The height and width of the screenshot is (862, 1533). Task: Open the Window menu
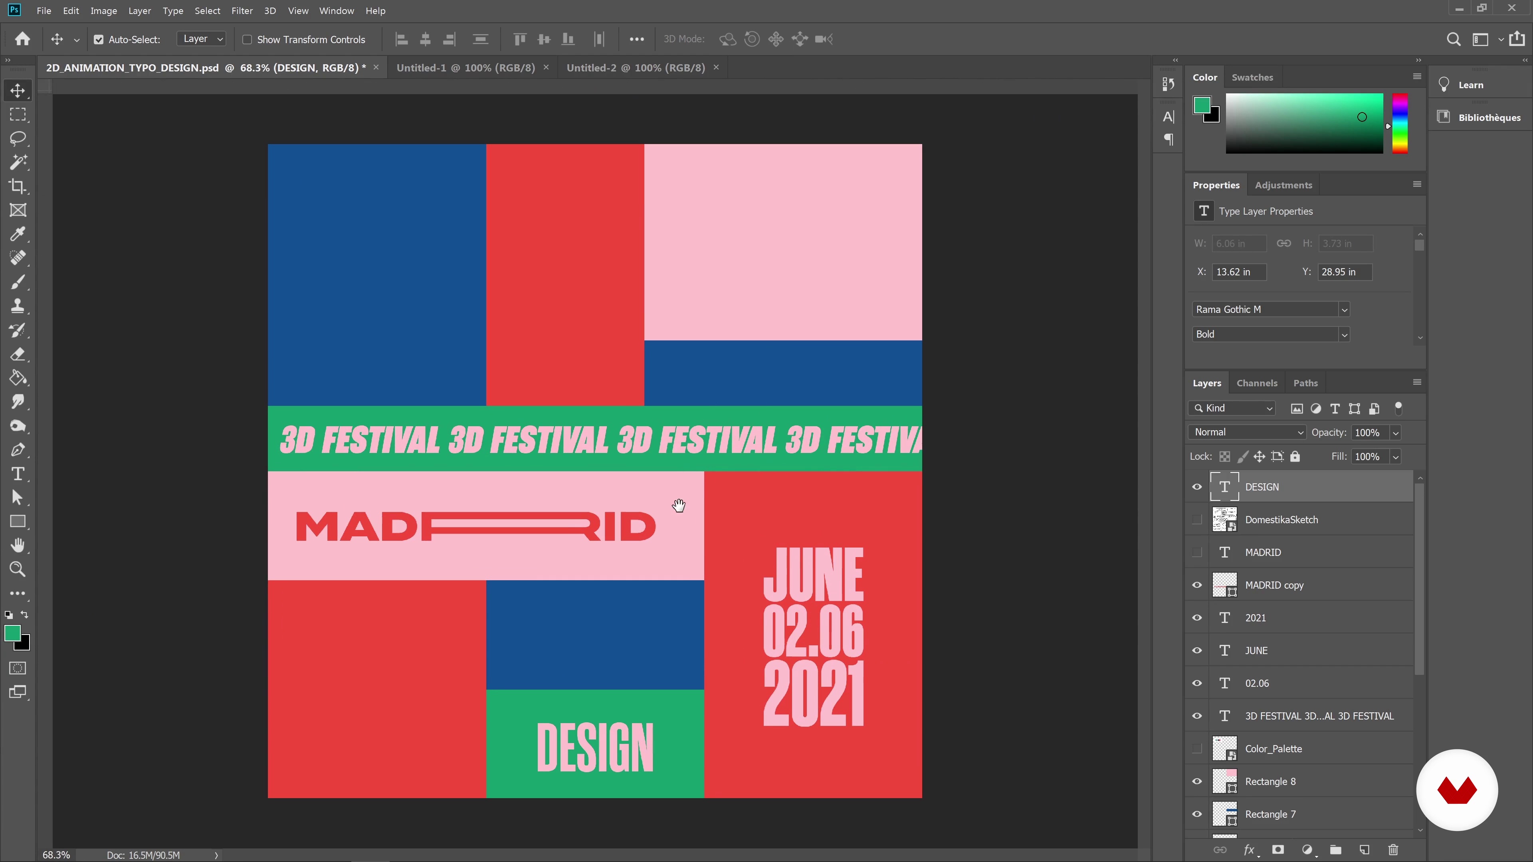coord(336,11)
